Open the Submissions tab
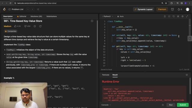Image resolution: width=192 pixels, height=108 pixels. pos(52,16)
